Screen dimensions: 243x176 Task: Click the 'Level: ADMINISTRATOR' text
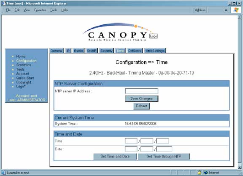tap(26, 100)
